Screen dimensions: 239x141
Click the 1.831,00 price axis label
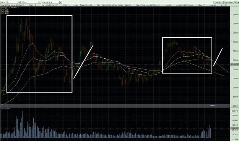(x=235, y=33)
